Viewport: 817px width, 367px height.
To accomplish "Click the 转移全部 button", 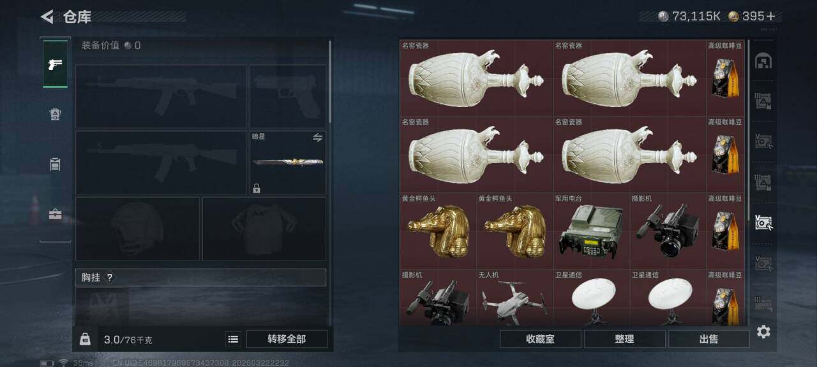I will 287,339.
